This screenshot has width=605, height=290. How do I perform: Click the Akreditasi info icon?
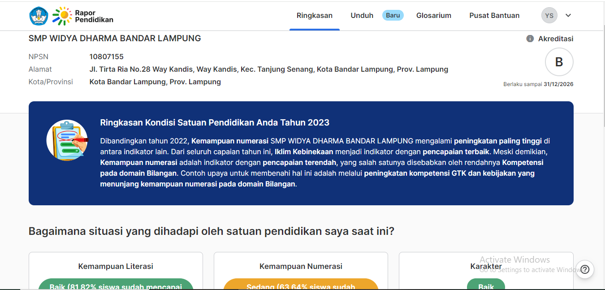pos(530,39)
